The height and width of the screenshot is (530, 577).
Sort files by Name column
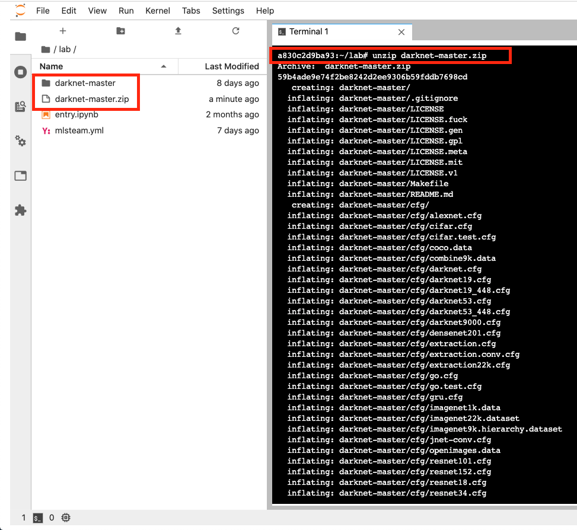[51, 66]
